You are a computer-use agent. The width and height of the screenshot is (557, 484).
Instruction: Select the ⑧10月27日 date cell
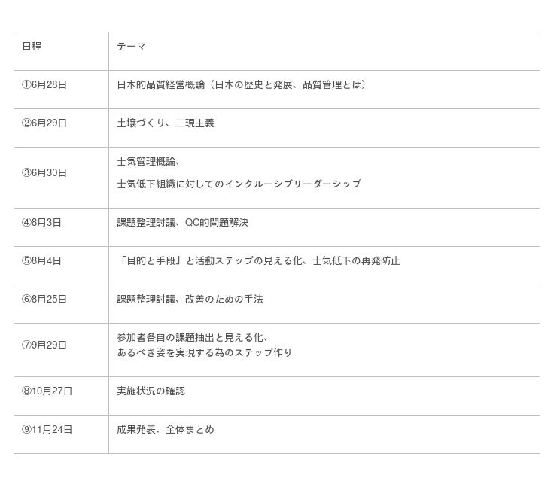(47, 391)
